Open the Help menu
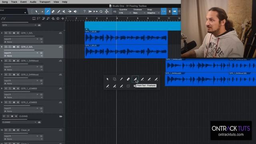This screenshot has width=256, height=144. pyautogui.click(x=65, y=2)
